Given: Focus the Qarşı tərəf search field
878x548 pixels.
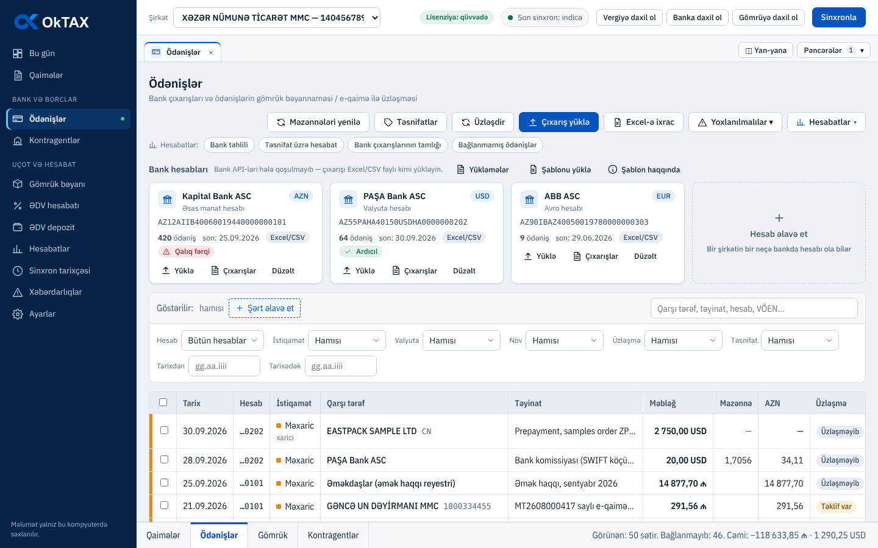Looking at the screenshot, I should coord(754,309).
